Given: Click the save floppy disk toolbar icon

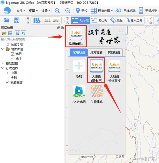Looking at the screenshot, I should (17, 20).
